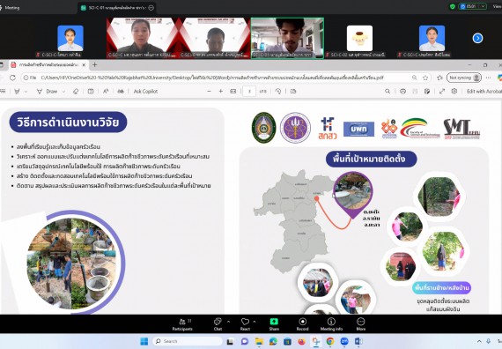Image resolution: width=502 pixels, height=349 pixels.
Task: Search within the PDF with magnifier
Action: tap(388, 92)
